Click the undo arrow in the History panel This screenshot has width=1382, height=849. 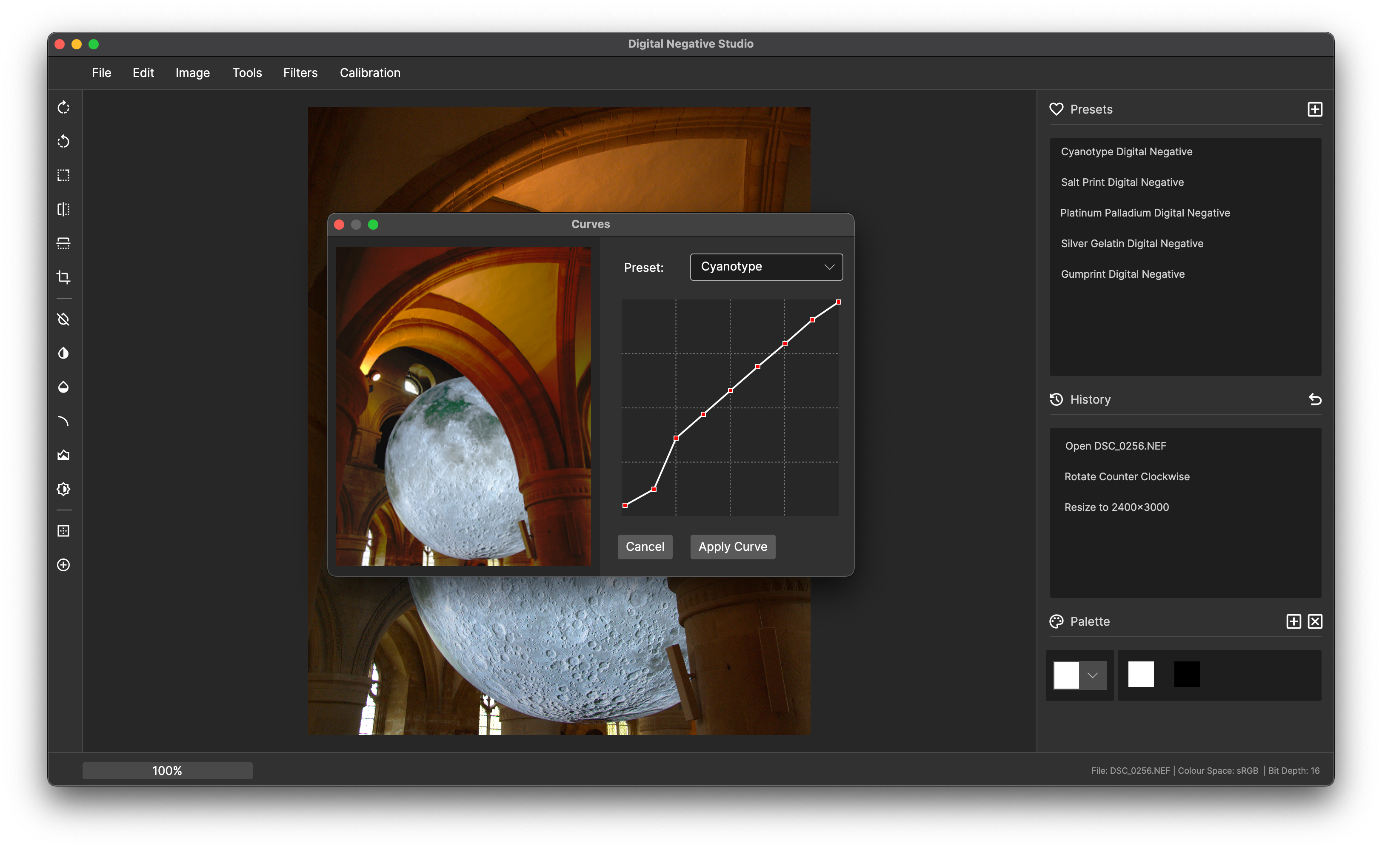[1315, 399]
